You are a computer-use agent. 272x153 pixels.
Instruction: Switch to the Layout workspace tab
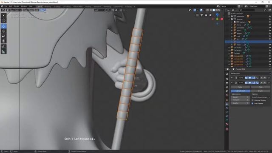coord(39,7)
